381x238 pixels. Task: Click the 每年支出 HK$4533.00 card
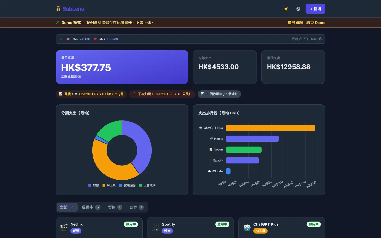point(225,67)
